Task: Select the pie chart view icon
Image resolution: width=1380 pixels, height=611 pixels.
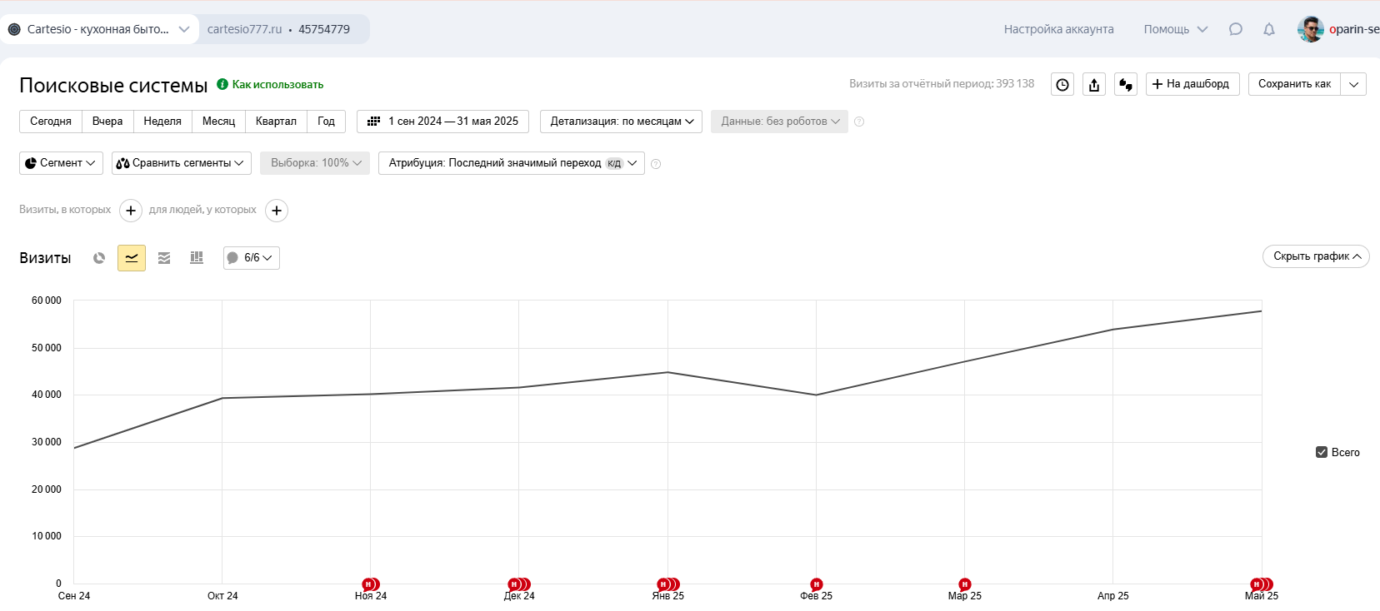Action: [99, 258]
